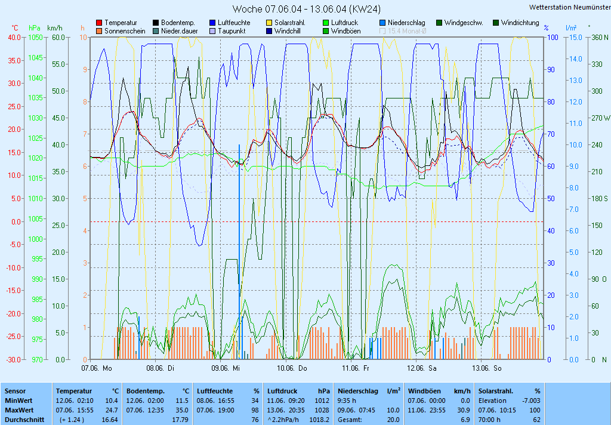Click the l/m² unit label above the right axis

[x=571, y=28]
